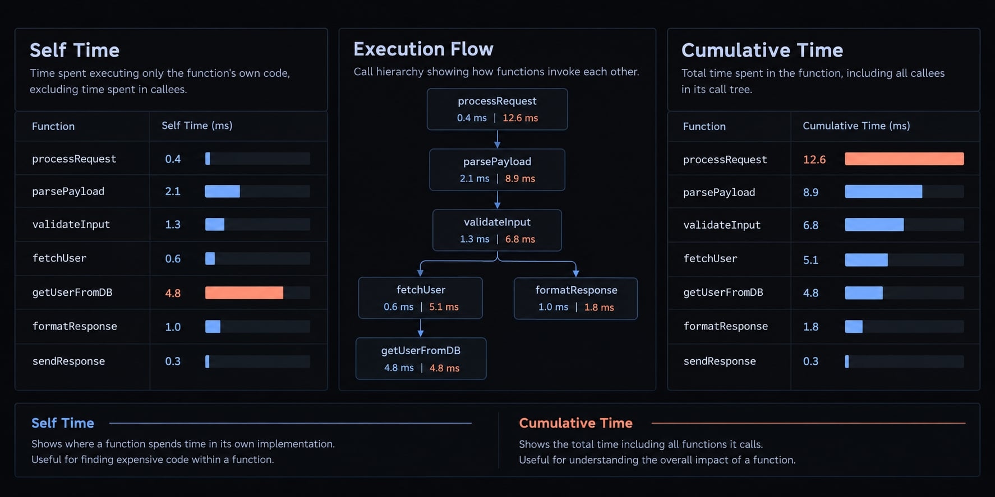995x497 pixels.
Task: Click the 0.3 self time value for sendResponse
Action: pos(173,361)
